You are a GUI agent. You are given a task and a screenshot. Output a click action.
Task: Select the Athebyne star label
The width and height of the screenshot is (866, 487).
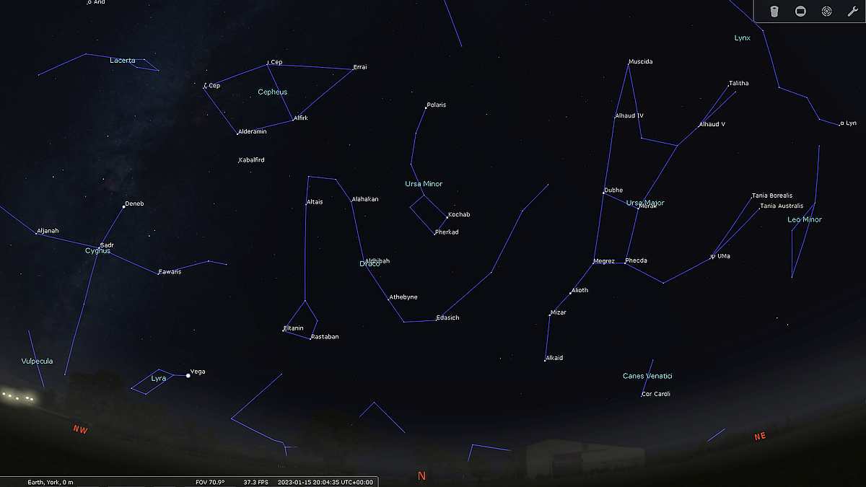(403, 298)
